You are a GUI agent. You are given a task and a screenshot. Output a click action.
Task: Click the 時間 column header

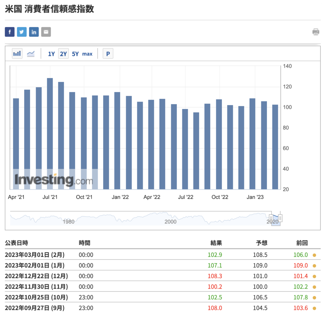click(84, 243)
